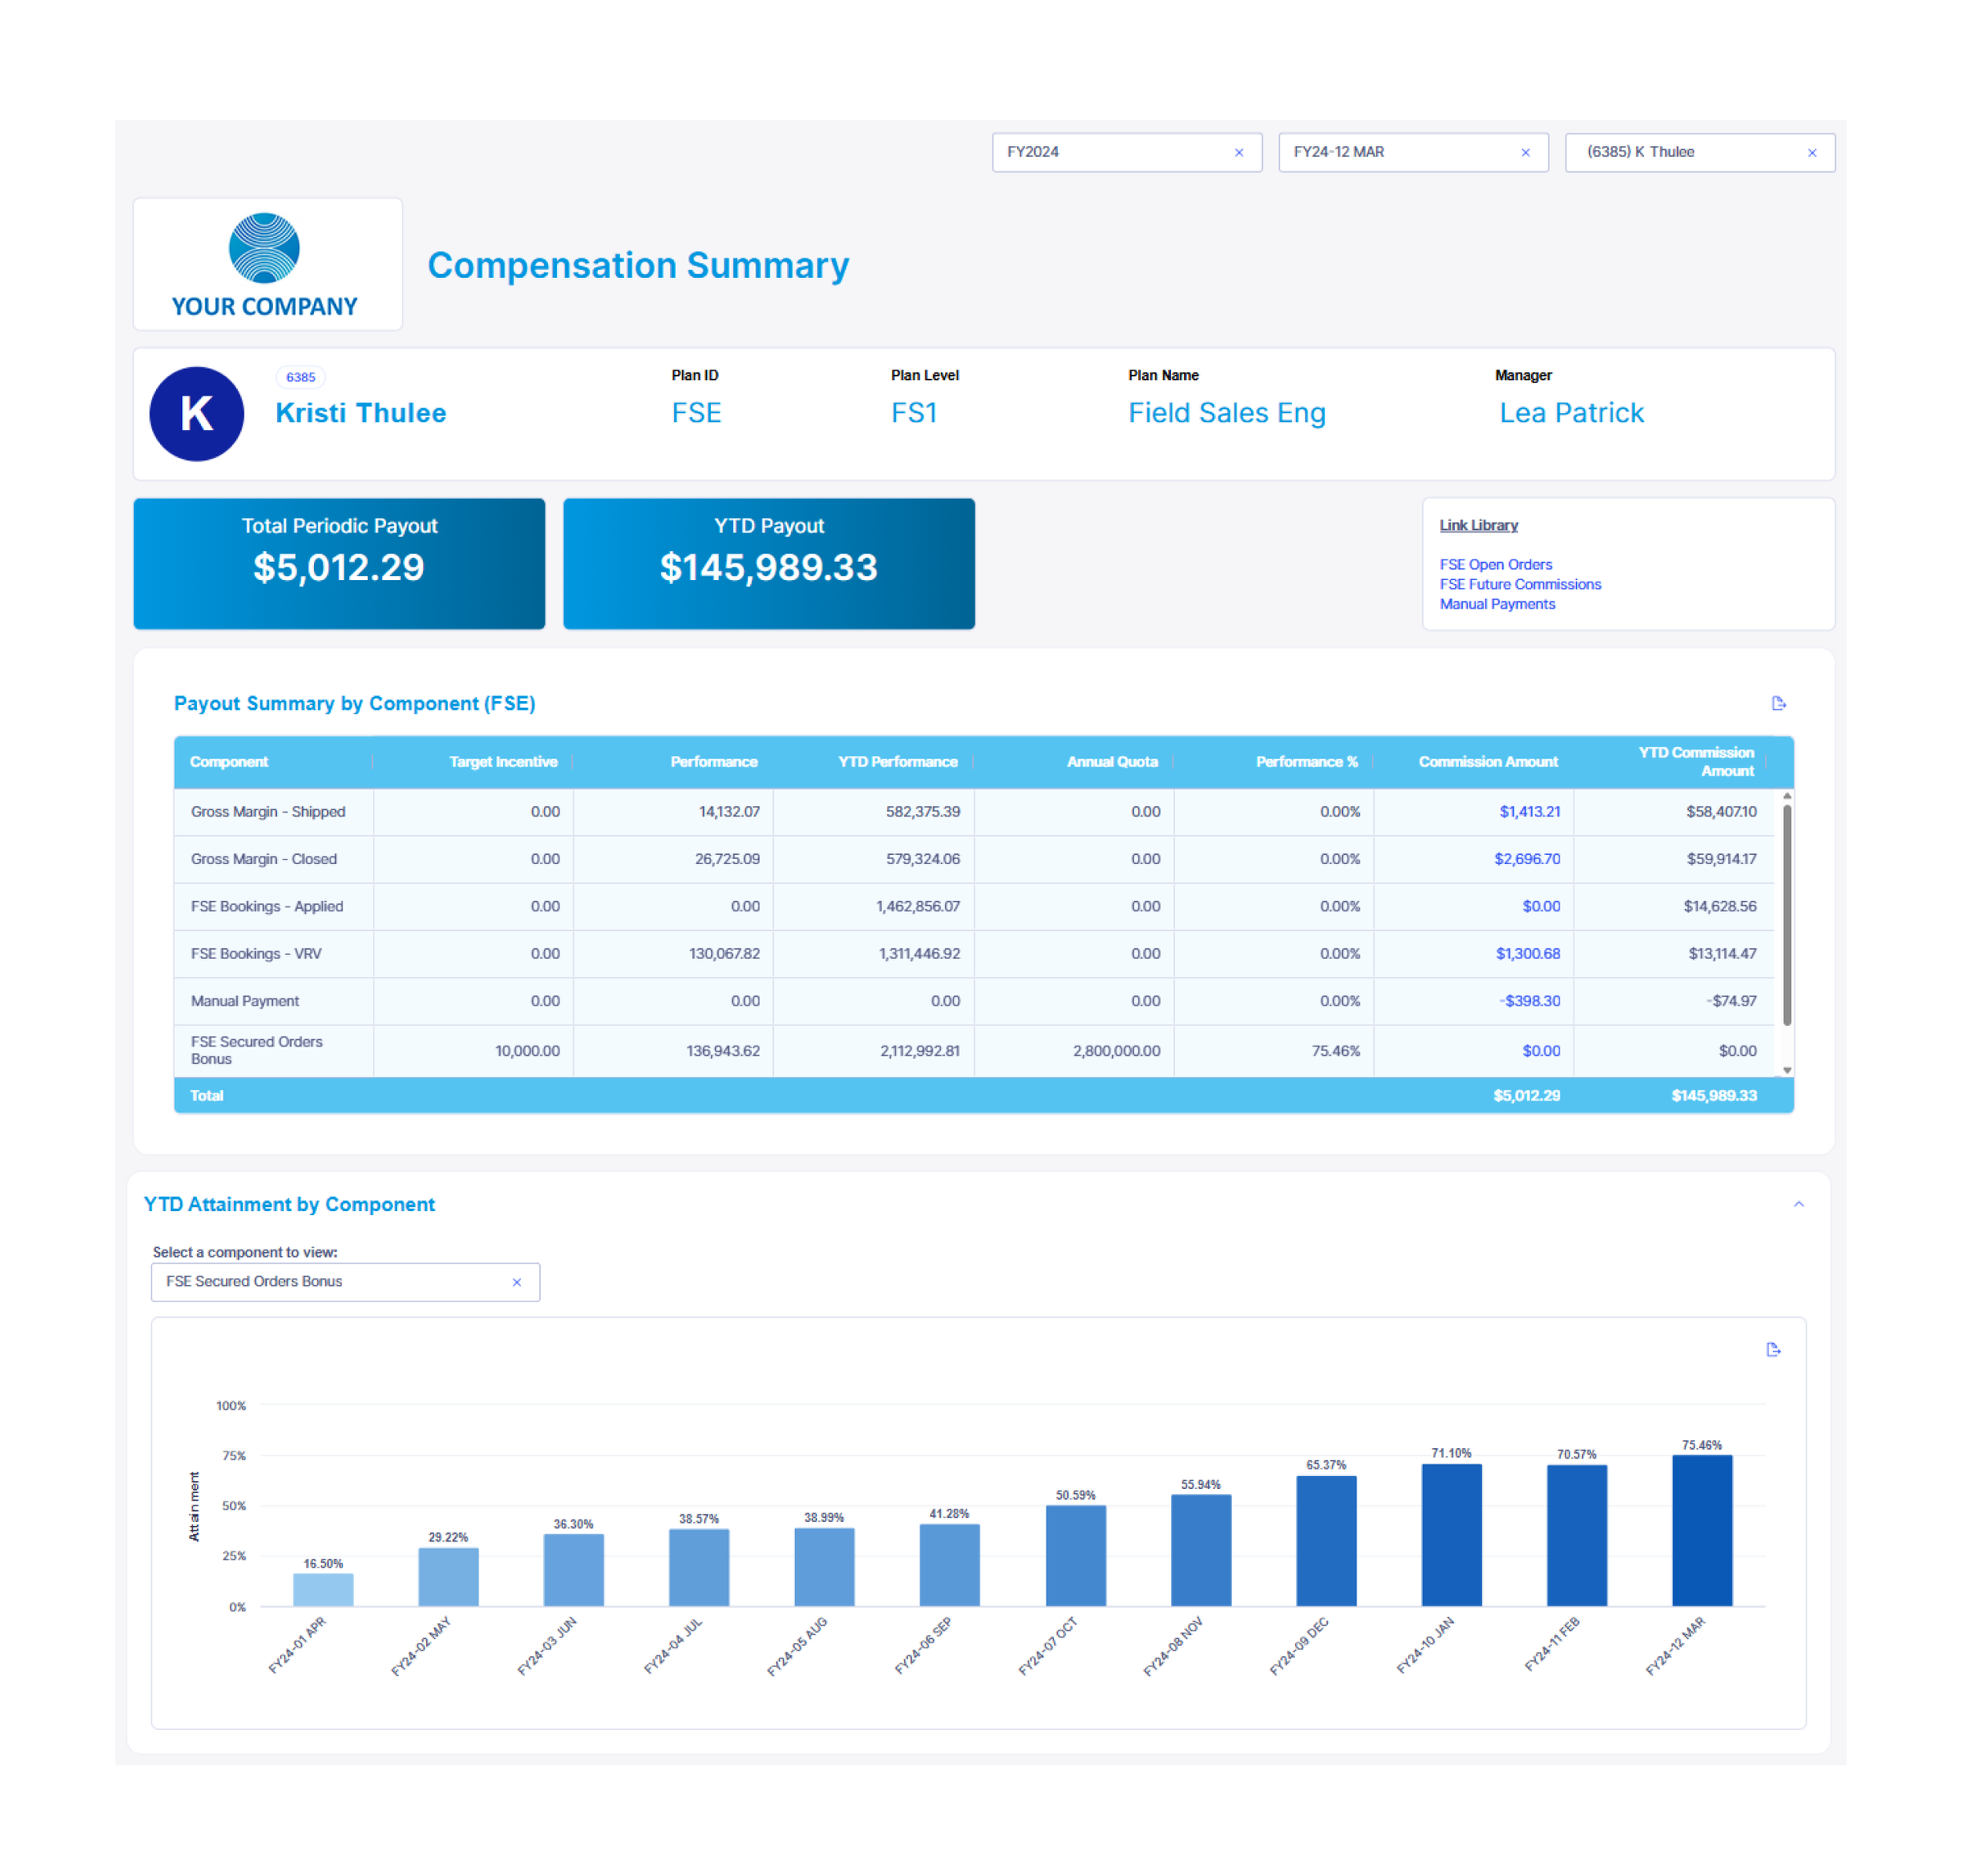Click the YOUR COMPANY logo
1962x1876 pixels.
pos(267,264)
